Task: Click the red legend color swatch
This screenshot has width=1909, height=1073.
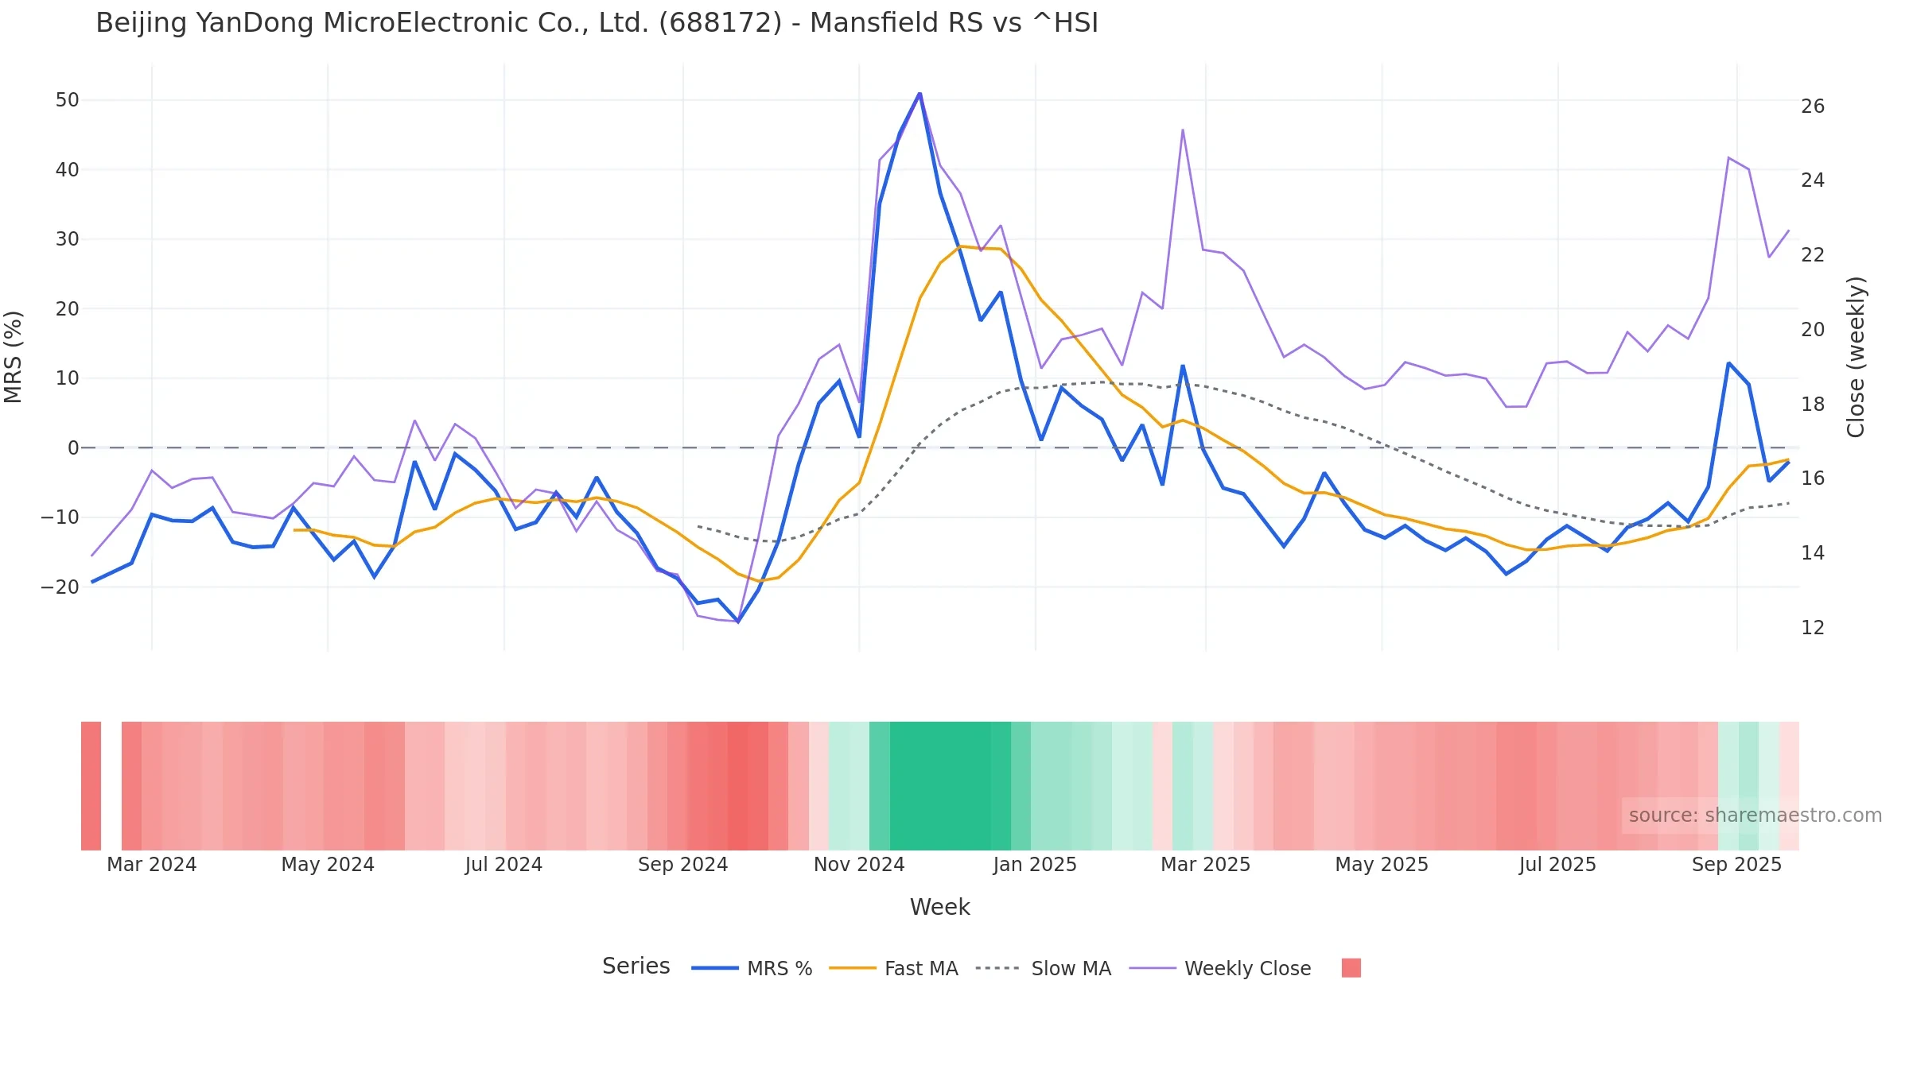Action: point(1351,967)
